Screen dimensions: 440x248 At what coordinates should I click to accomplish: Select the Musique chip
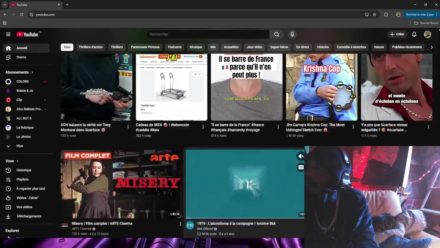click(x=196, y=47)
